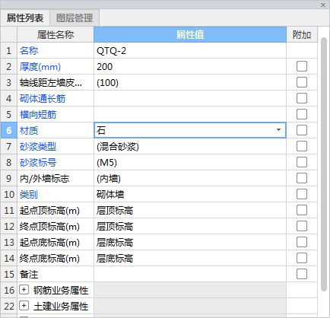Select the 厚度(mm) property label

point(40,67)
